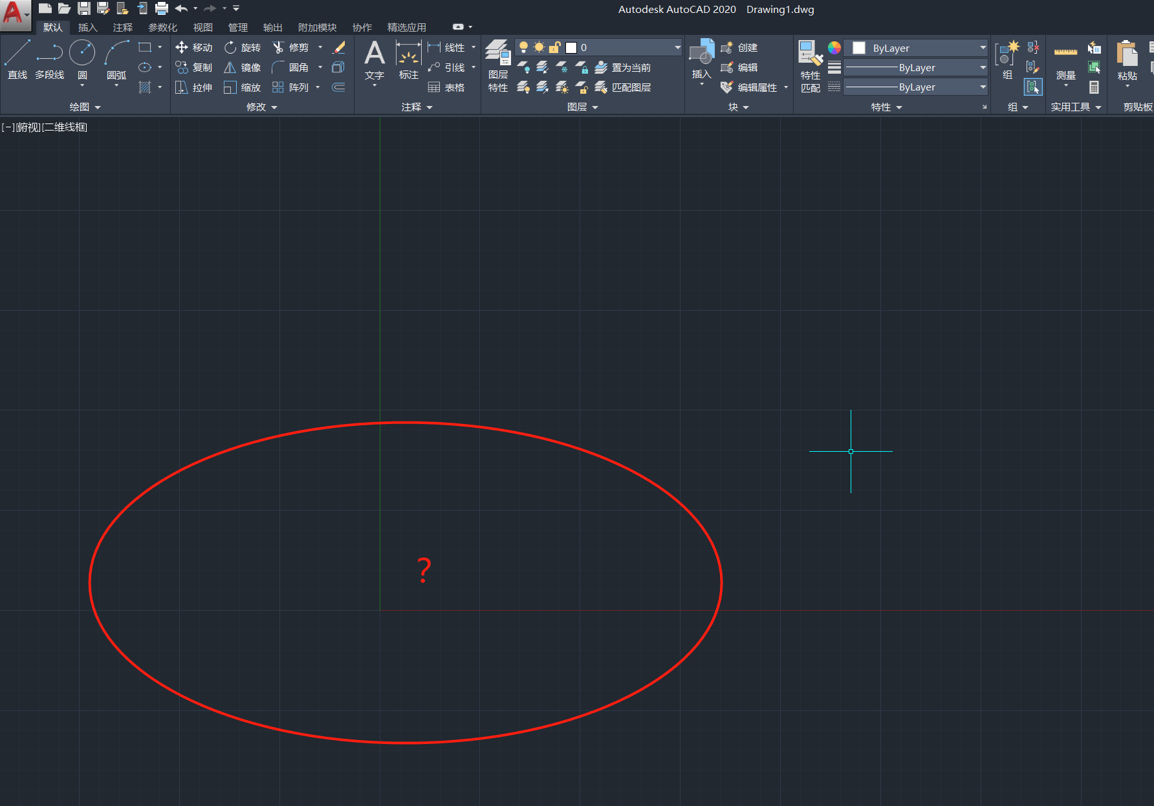Click the offset tool icon
This screenshot has width=1154, height=806.
338,87
